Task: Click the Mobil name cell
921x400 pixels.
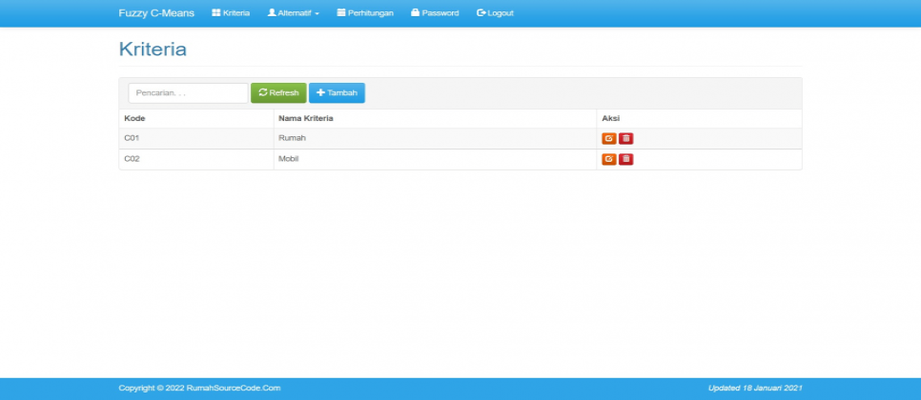Action: [x=288, y=159]
